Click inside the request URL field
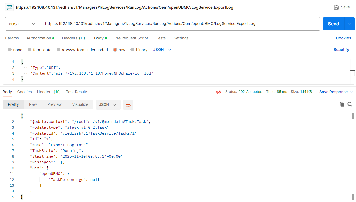Viewport: 356px width, 202px height. [181, 24]
